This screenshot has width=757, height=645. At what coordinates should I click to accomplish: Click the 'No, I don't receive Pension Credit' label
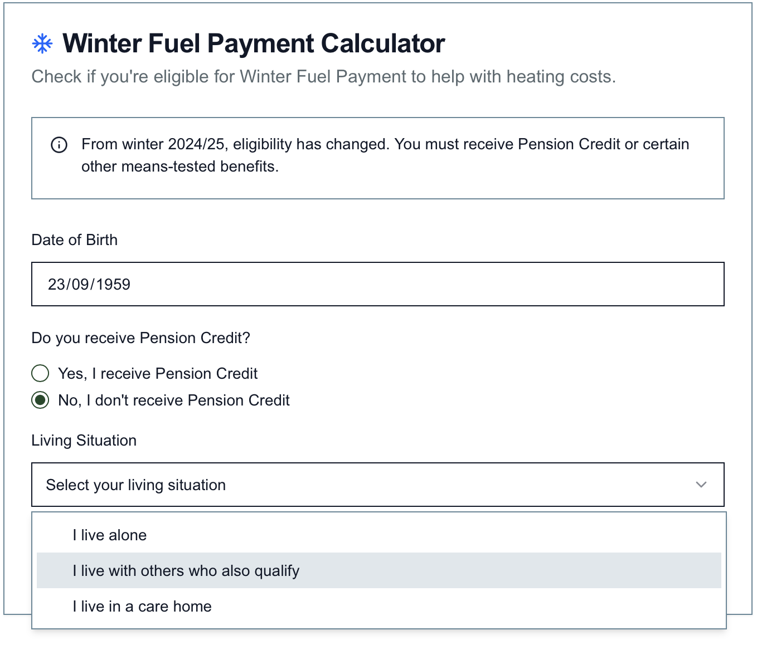(x=174, y=400)
